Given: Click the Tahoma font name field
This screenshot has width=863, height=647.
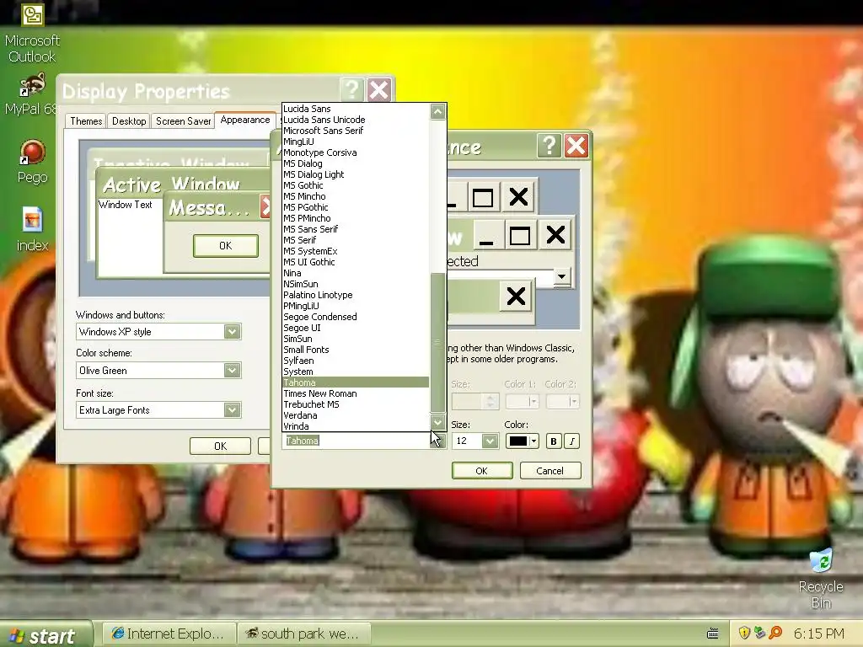Looking at the screenshot, I should tap(356, 441).
